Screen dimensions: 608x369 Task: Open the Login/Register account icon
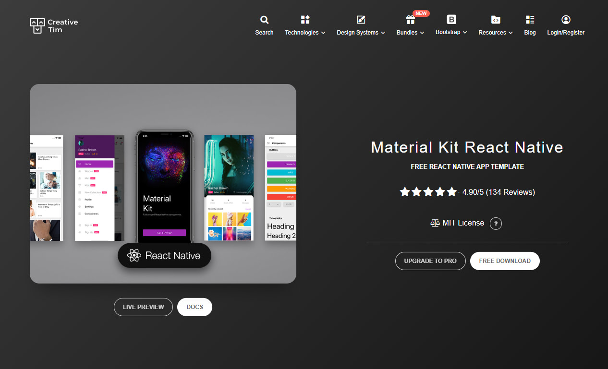coord(566,20)
